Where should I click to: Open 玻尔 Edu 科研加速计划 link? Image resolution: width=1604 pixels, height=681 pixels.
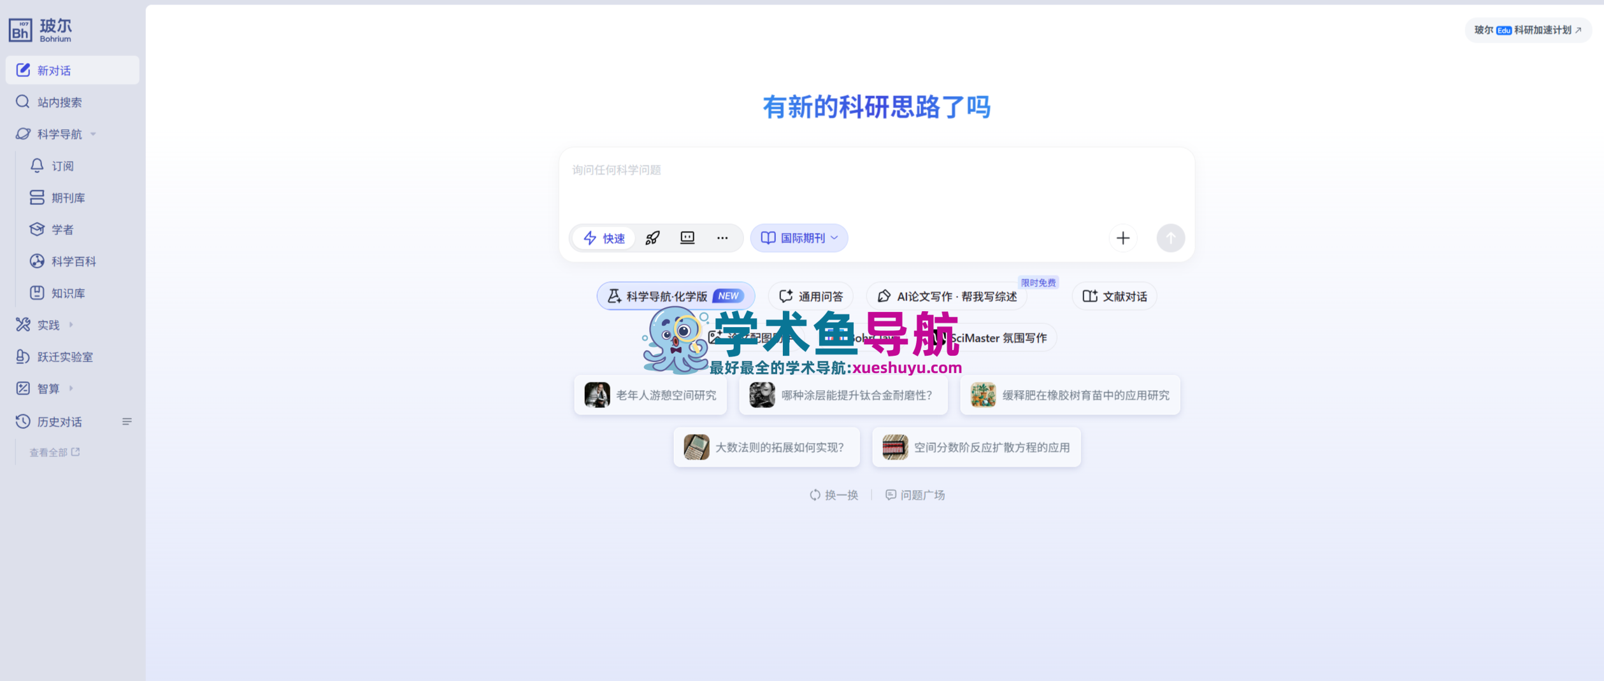(x=1528, y=30)
